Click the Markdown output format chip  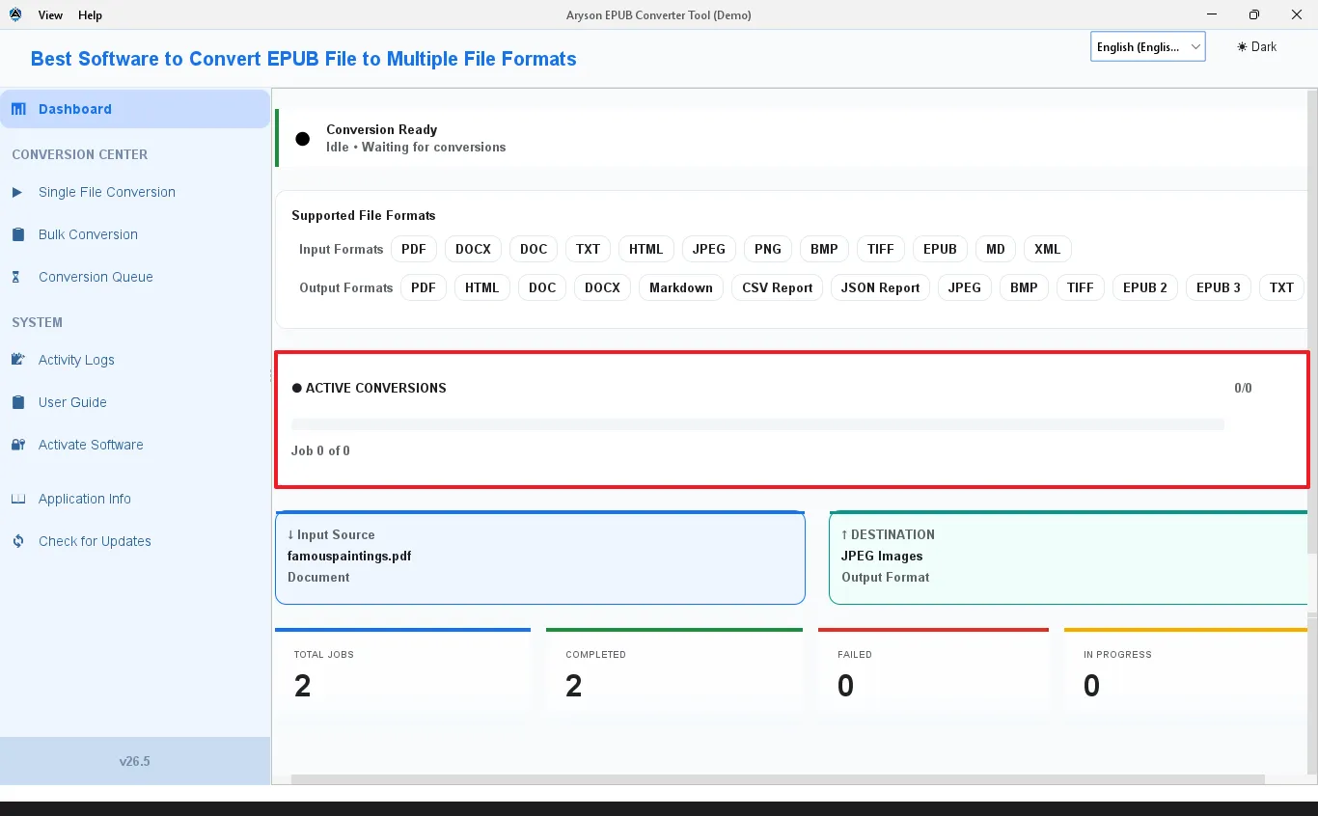tap(681, 287)
